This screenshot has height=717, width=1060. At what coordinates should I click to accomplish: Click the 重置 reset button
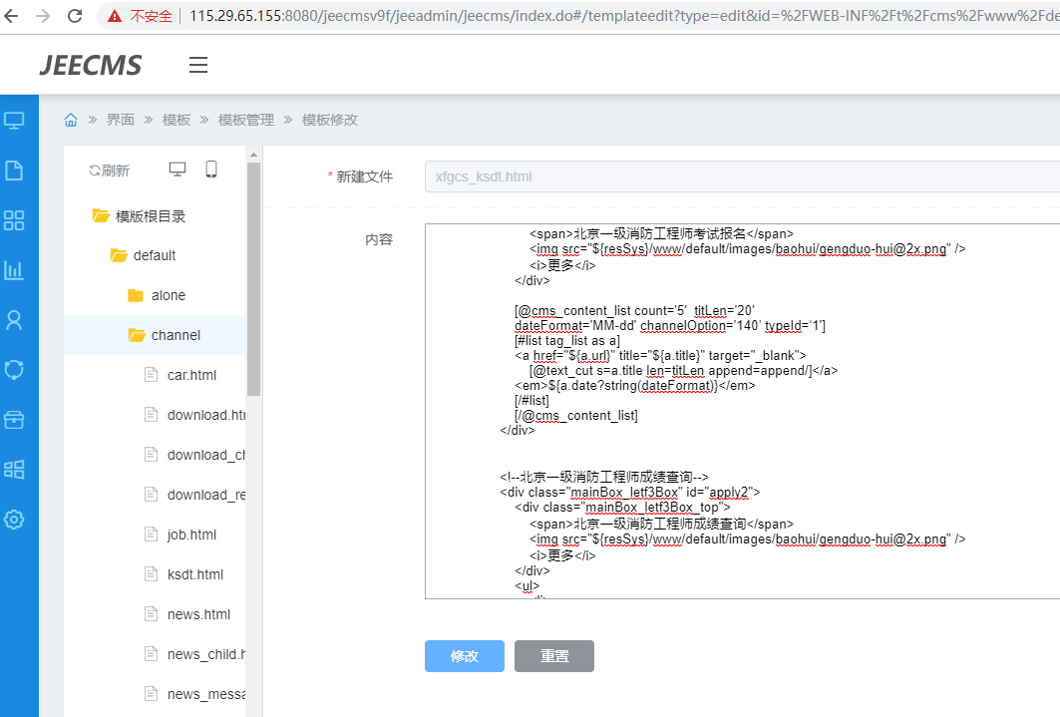click(x=554, y=656)
